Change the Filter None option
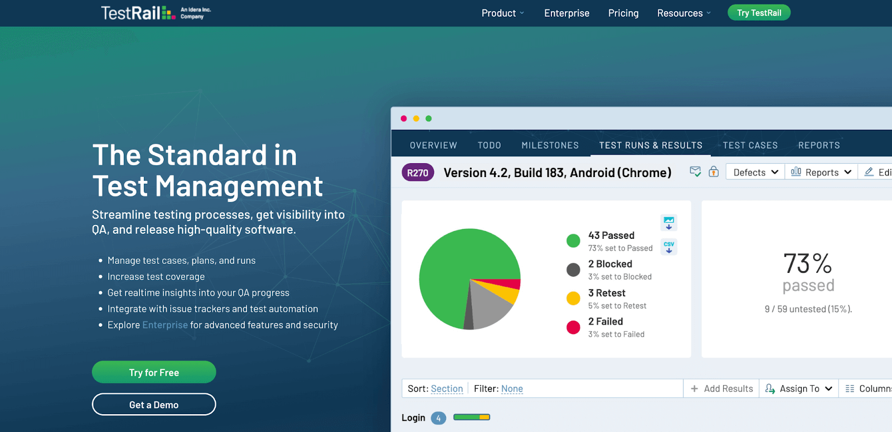 pos(512,389)
